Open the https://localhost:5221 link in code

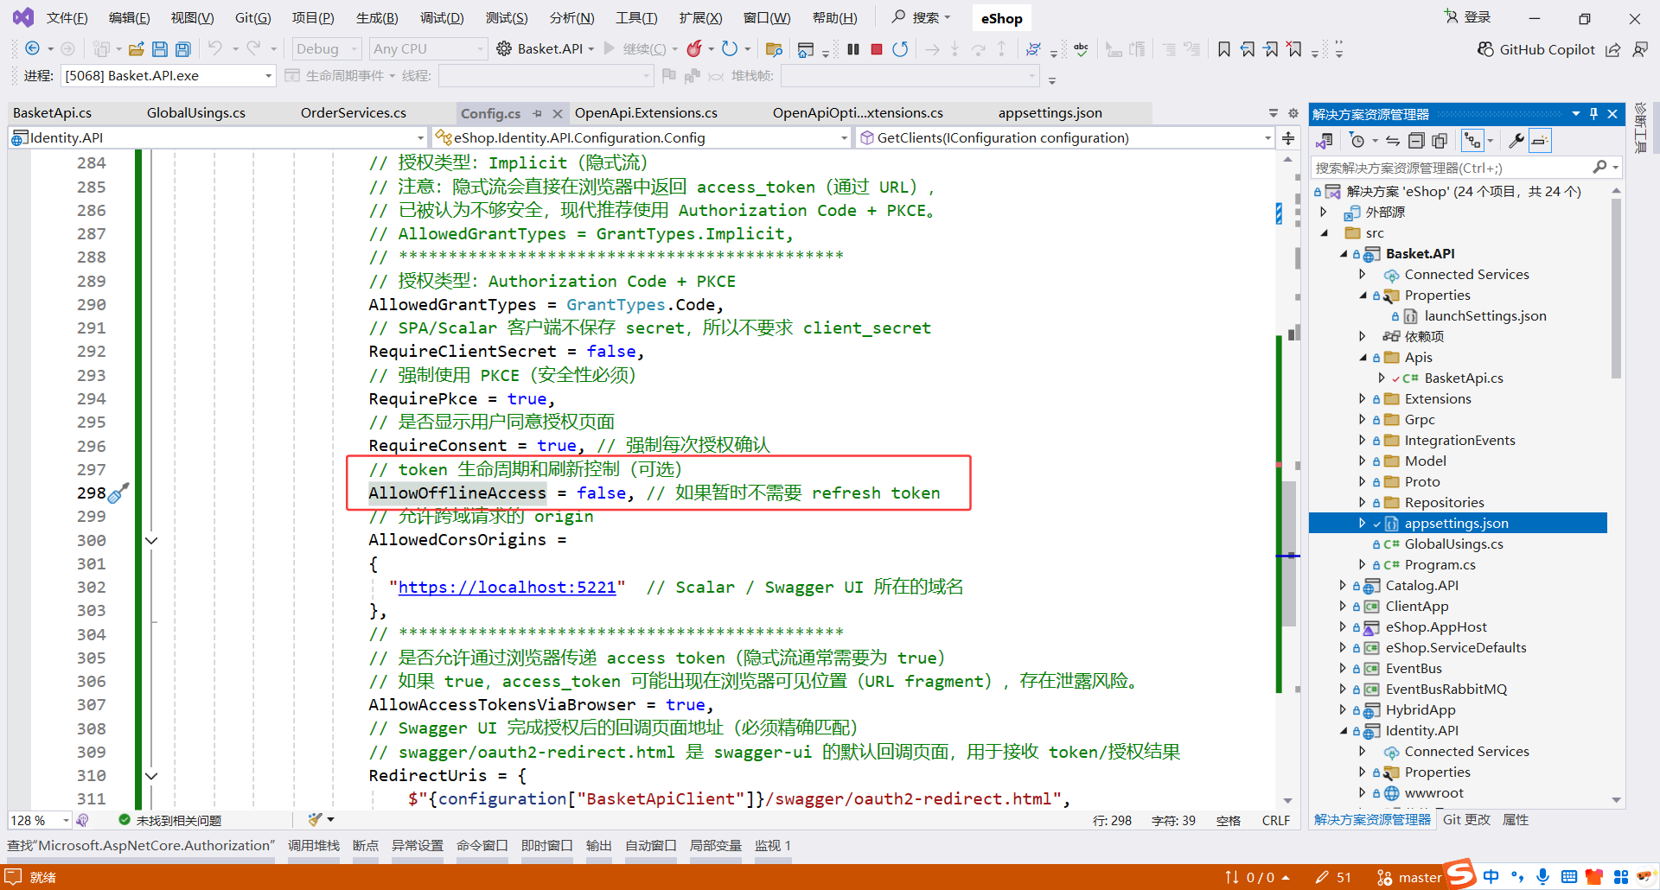(x=507, y=588)
